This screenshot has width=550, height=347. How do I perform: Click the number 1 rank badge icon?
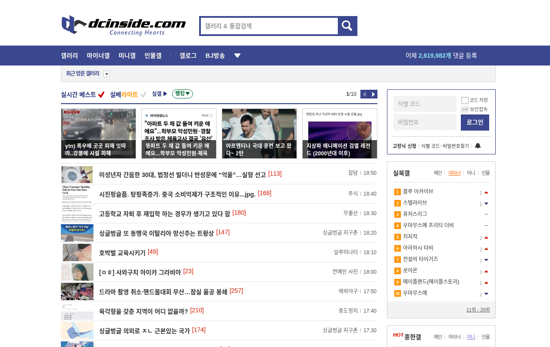click(397, 192)
